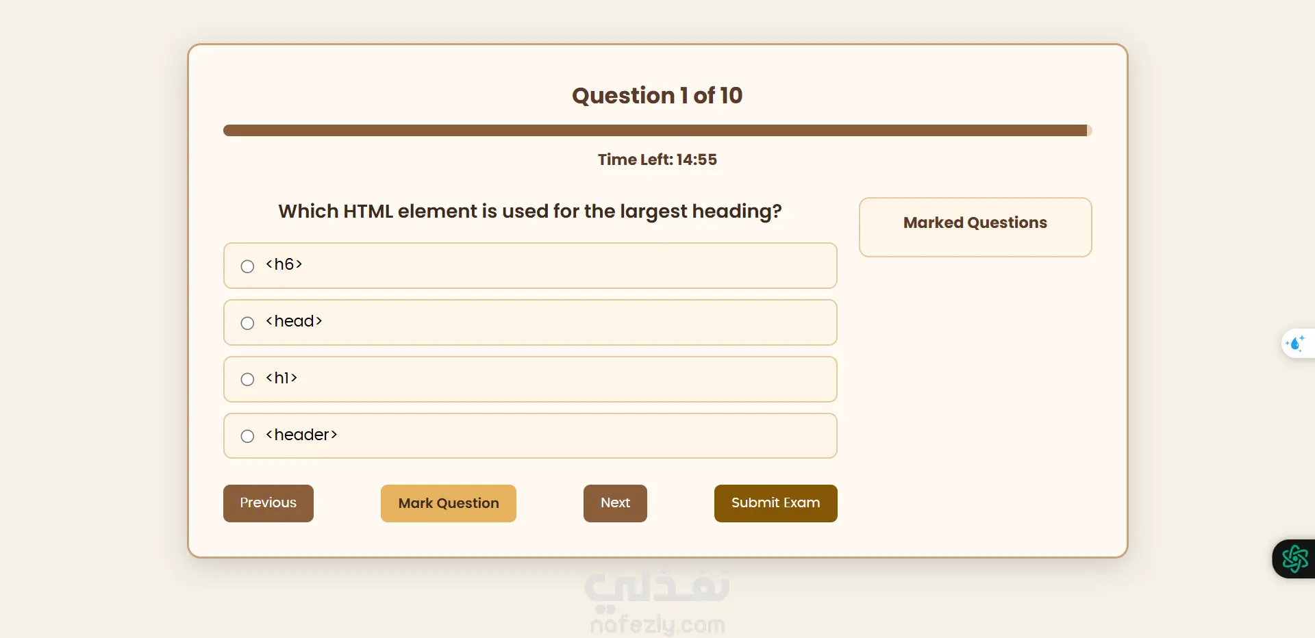Advance using the Next button
Viewport: 1315px width, 638px height.
615,503
